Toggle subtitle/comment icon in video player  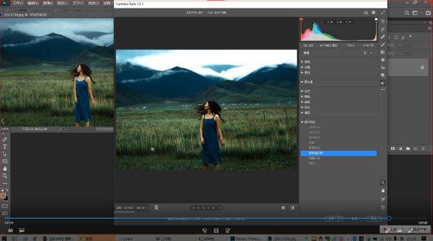coord(22,230)
